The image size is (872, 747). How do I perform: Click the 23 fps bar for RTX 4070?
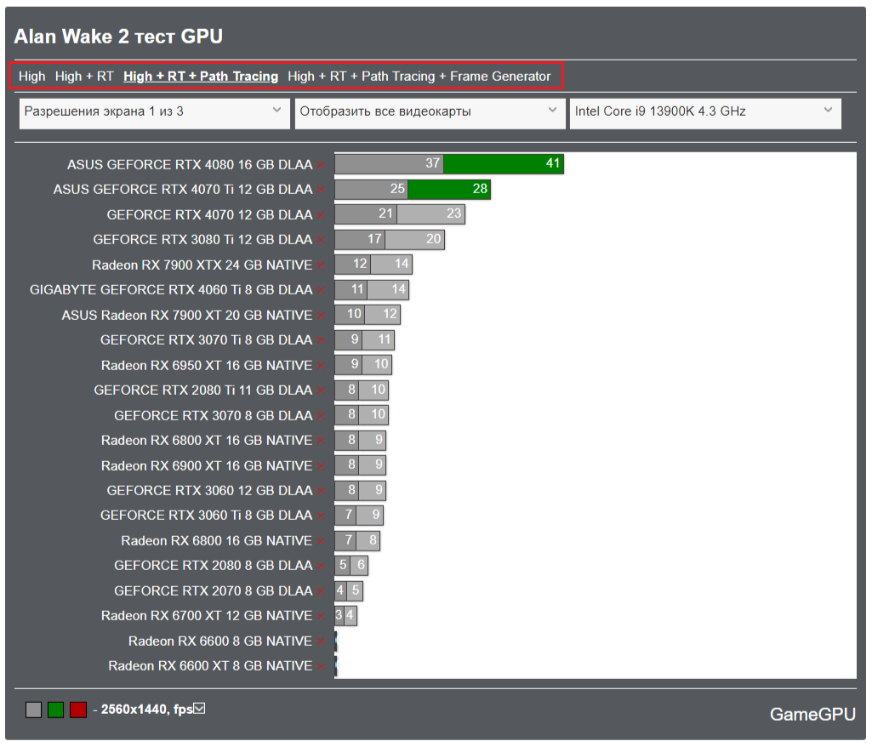click(x=431, y=214)
